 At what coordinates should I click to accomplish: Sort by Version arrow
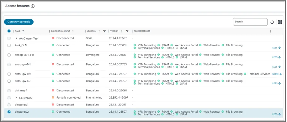(121, 31)
